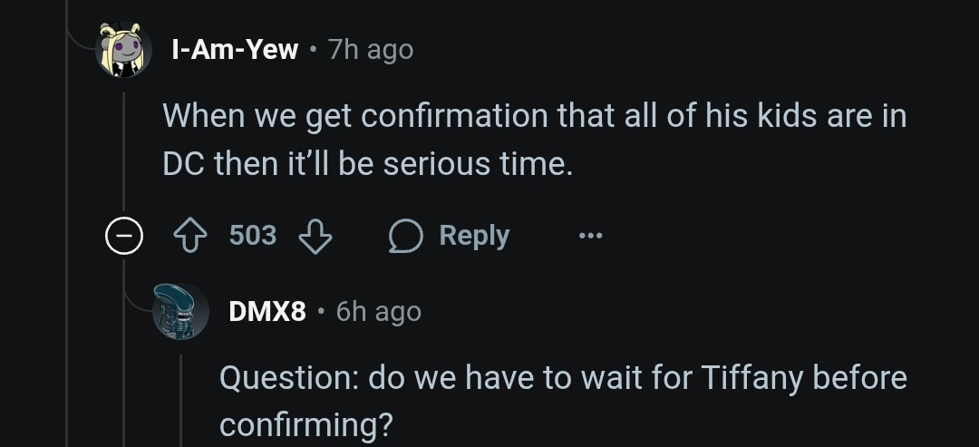Visit the I-Am-Yew user profile link
The height and width of the screenshot is (447, 979).
[235, 49]
